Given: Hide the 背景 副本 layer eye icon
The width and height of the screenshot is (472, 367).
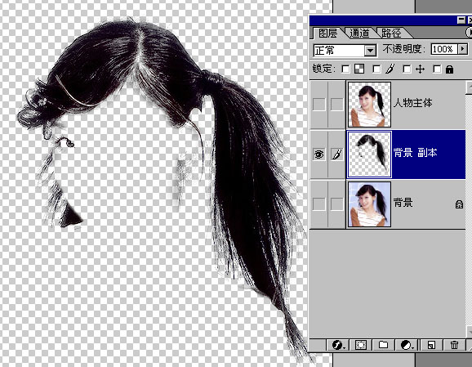Looking at the screenshot, I should pyautogui.click(x=318, y=154).
